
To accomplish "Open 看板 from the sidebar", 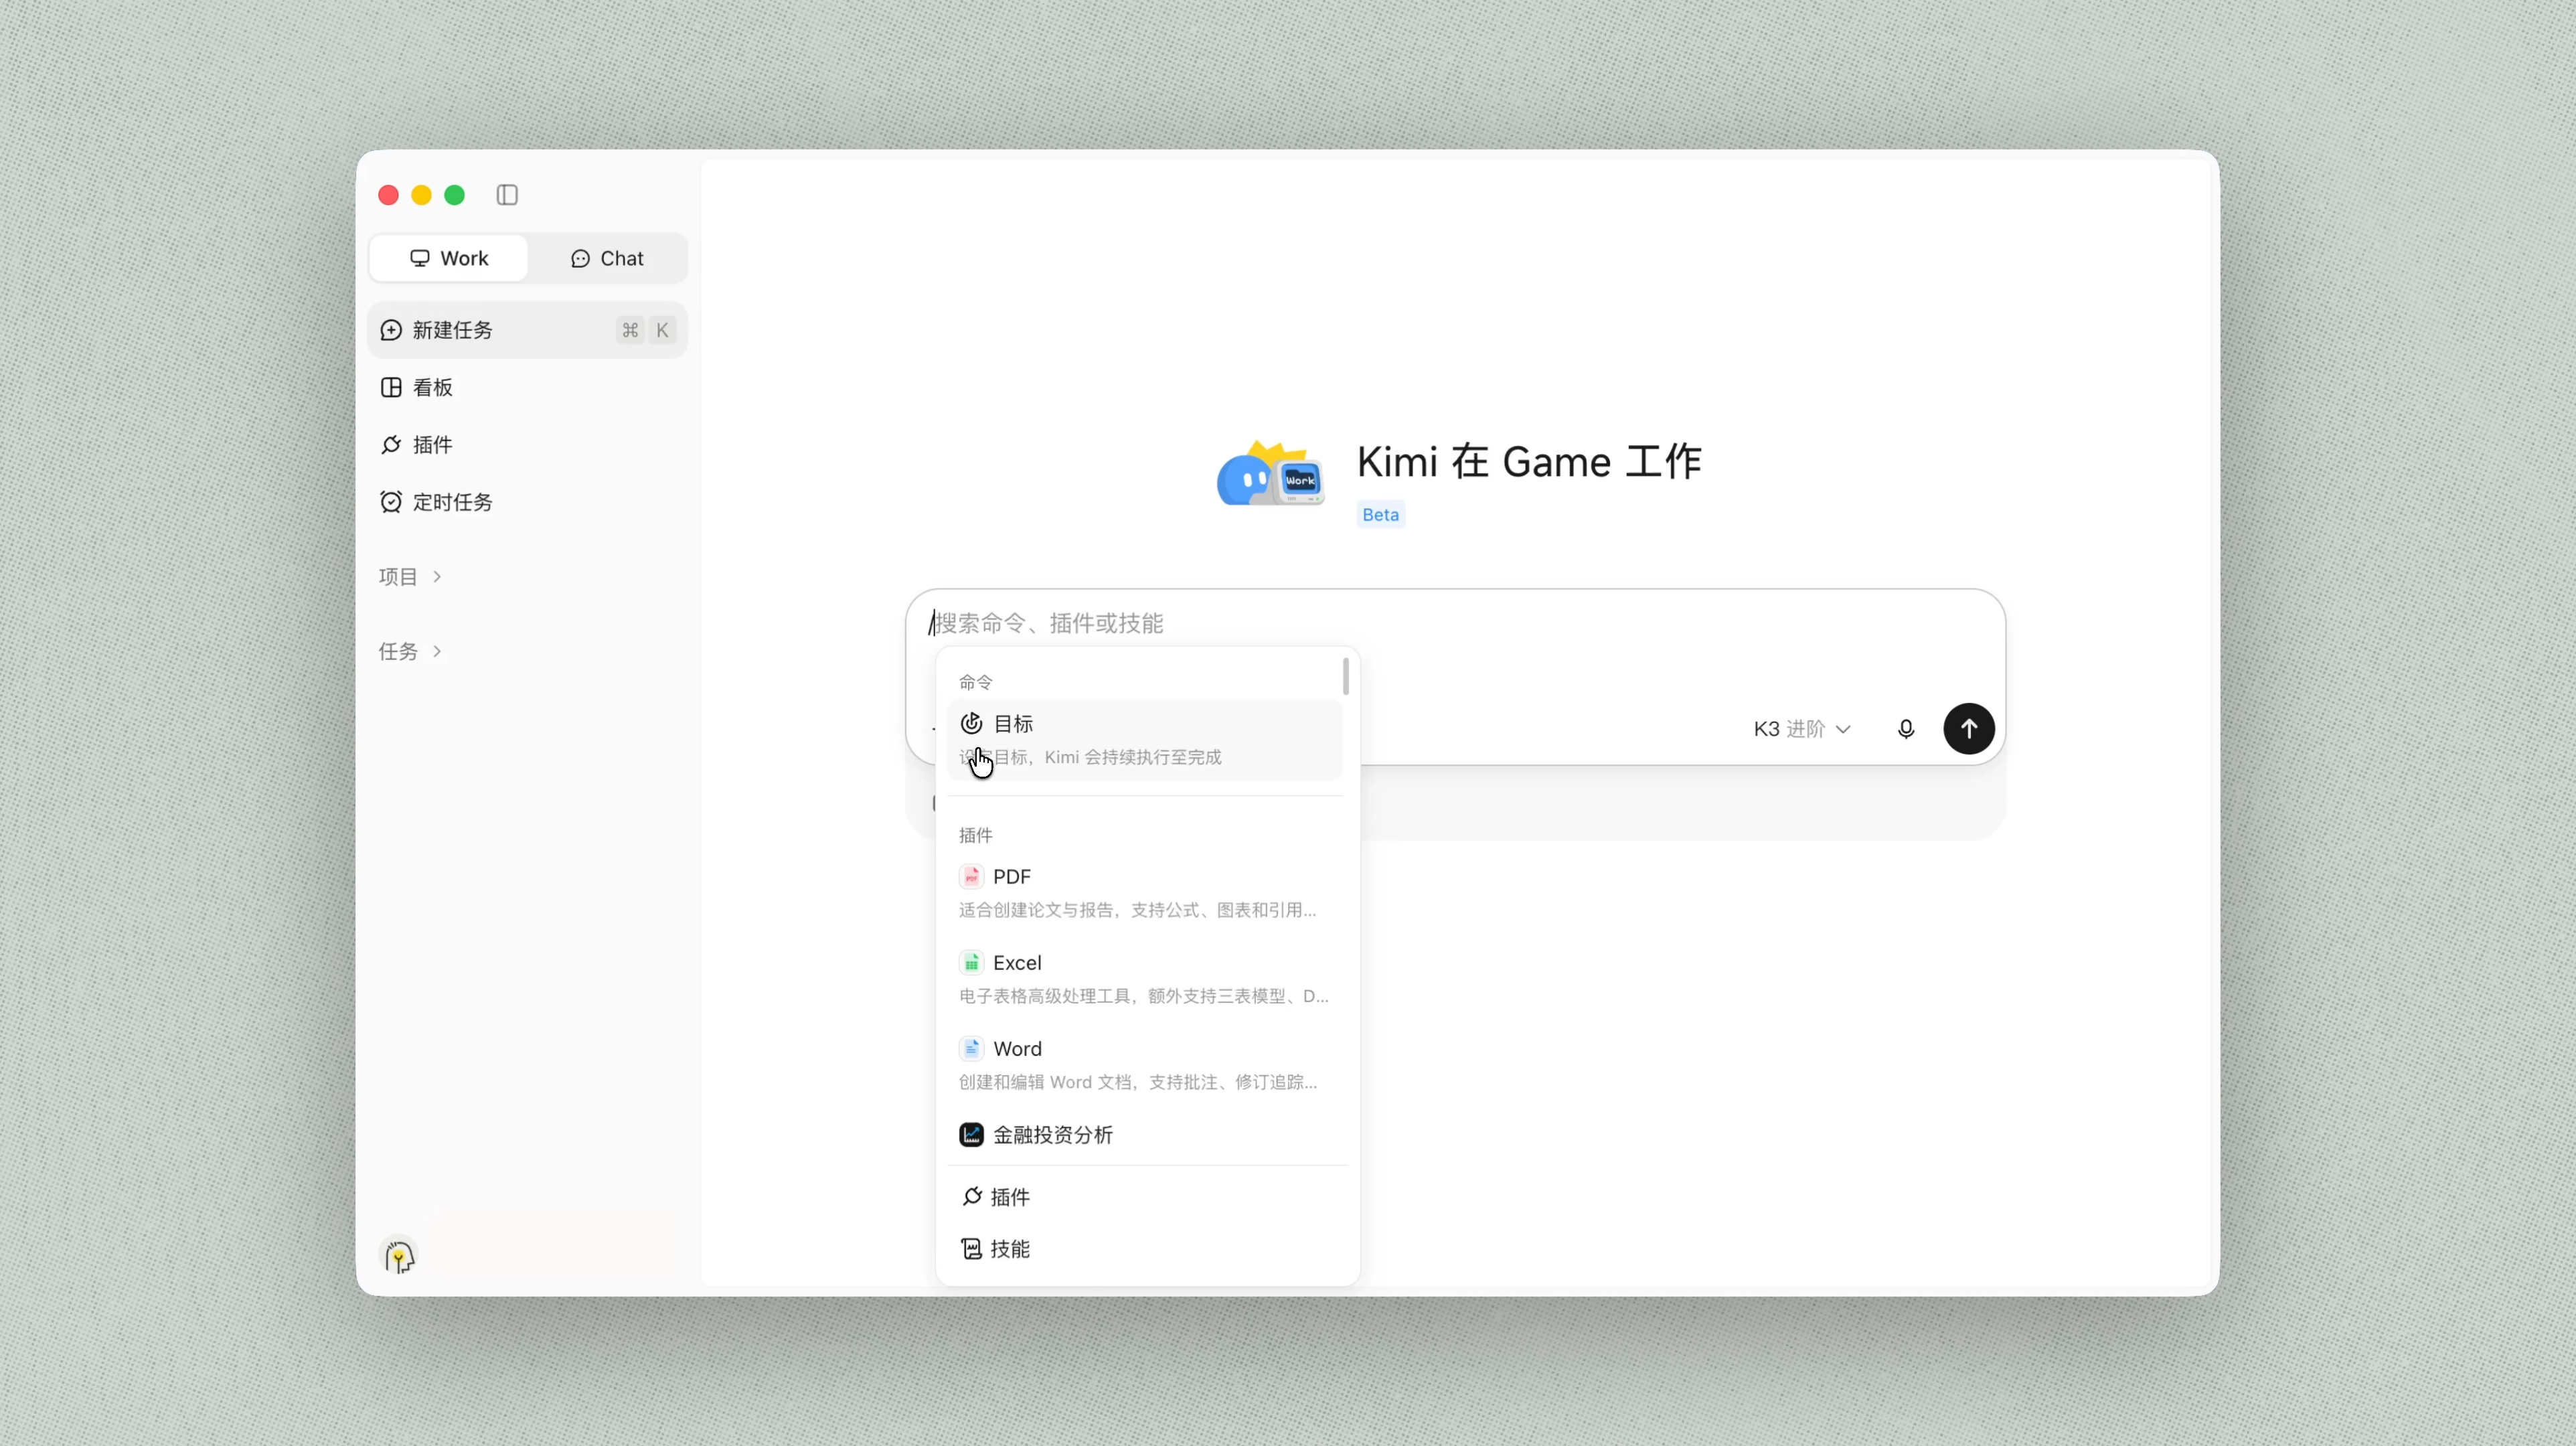I will [x=528, y=387].
